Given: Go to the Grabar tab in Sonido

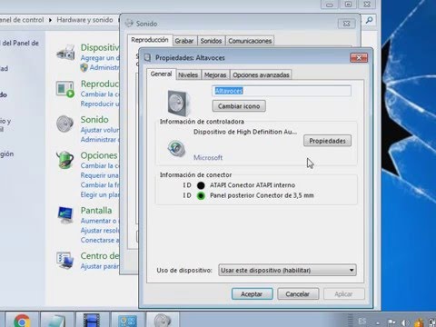Looking at the screenshot, I should [x=184, y=41].
